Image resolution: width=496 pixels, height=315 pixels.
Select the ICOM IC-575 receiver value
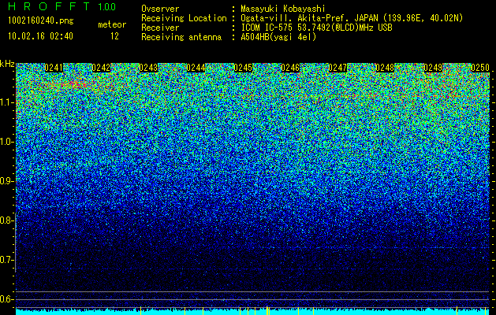pos(316,28)
